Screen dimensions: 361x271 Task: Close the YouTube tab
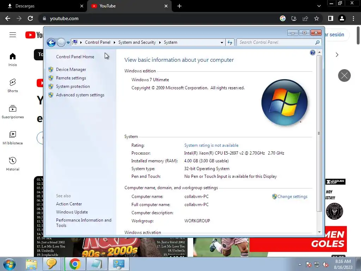click(x=166, y=6)
